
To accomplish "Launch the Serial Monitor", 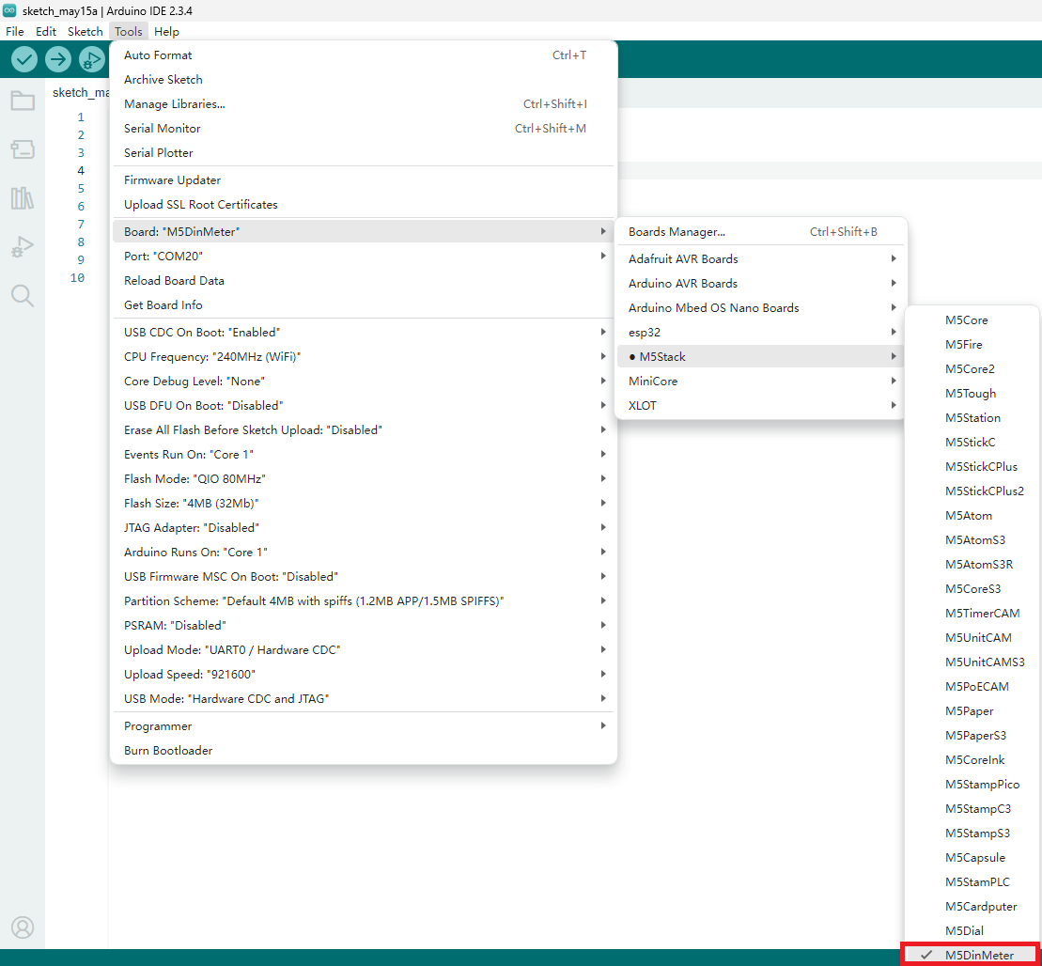I will click(364, 129).
